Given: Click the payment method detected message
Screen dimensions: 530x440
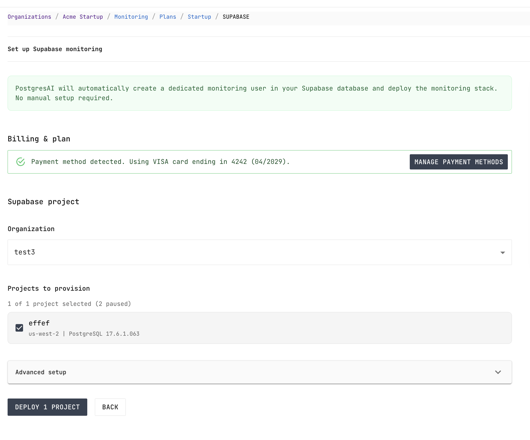Looking at the screenshot, I should click(x=161, y=162).
